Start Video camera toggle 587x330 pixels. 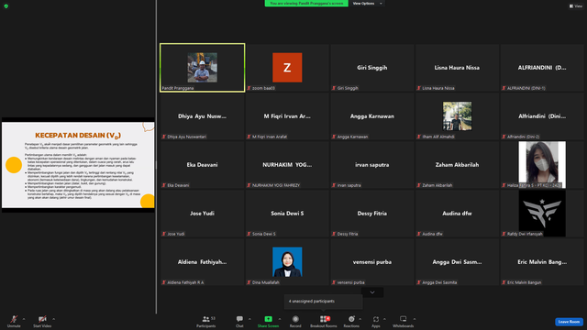click(x=42, y=321)
